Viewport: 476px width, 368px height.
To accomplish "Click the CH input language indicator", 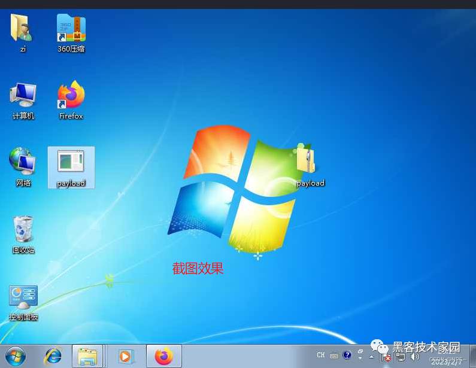I will click(x=320, y=355).
